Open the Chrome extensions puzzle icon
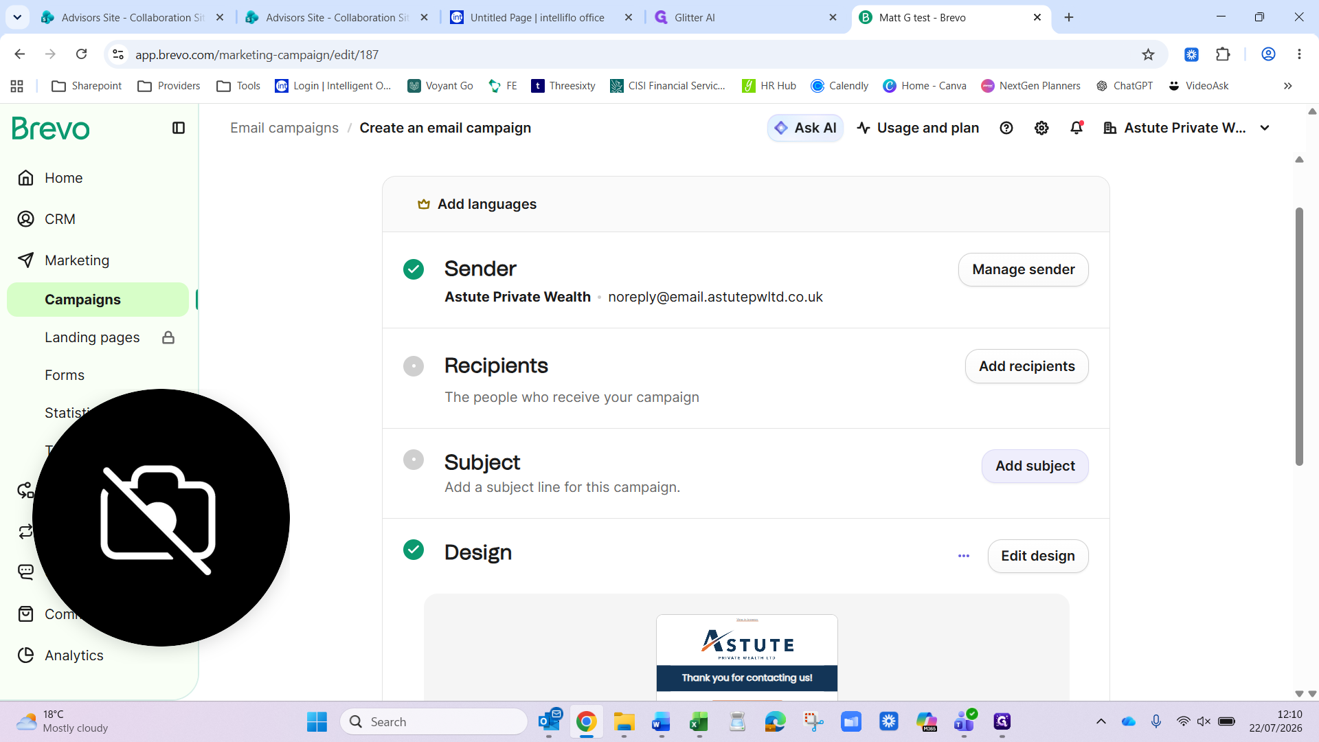This screenshot has width=1319, height=742. click(1223, 54)
